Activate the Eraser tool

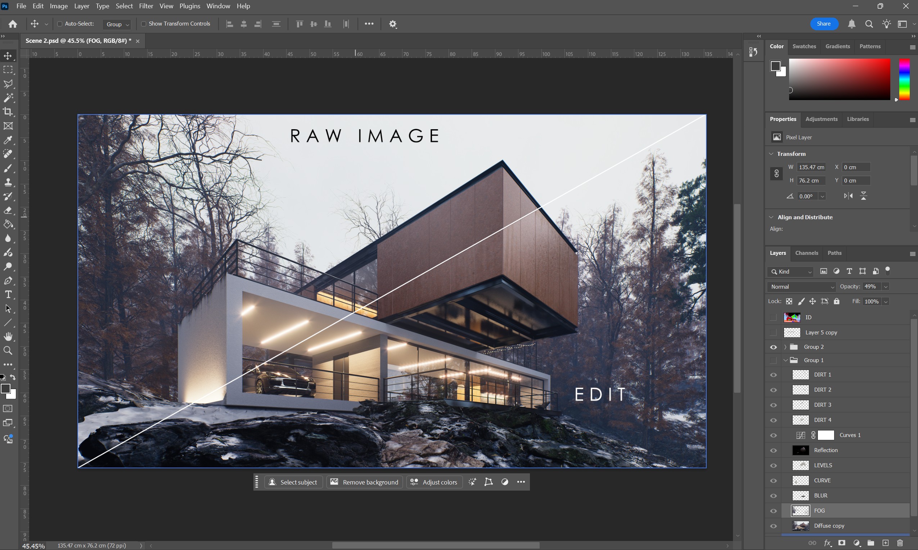pyautogui.click(x=8, y=211)
